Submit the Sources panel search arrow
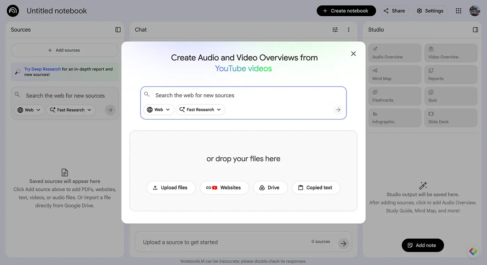 coord(110,110)
